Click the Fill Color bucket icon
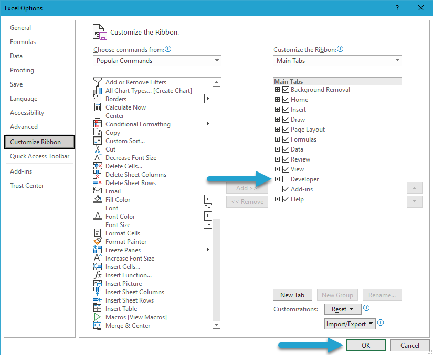 tap(98, 200)
